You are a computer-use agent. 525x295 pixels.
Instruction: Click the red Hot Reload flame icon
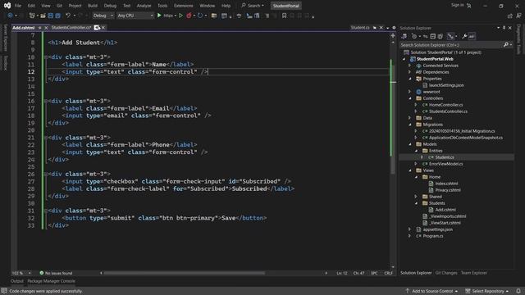pyautogui.click(x=189, y=16)
